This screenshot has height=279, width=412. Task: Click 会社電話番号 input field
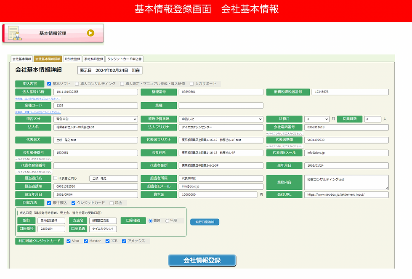[x=347, y=127]
